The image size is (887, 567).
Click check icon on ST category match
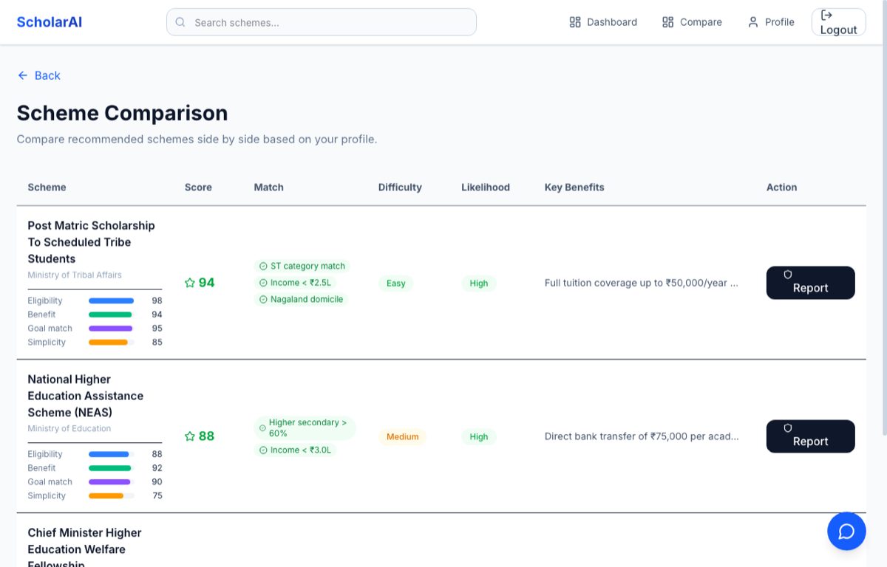point(263,266)
